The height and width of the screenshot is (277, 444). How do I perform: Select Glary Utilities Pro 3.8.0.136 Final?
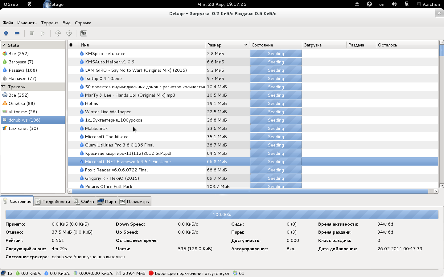tap(253, 145)
